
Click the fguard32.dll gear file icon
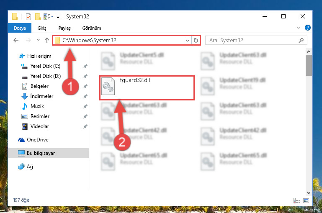108,86
